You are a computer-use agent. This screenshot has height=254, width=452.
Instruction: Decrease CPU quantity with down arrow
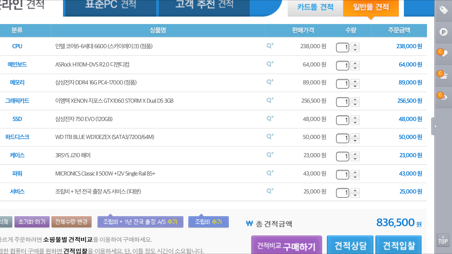pyautogui.click(x=355, y=50)
